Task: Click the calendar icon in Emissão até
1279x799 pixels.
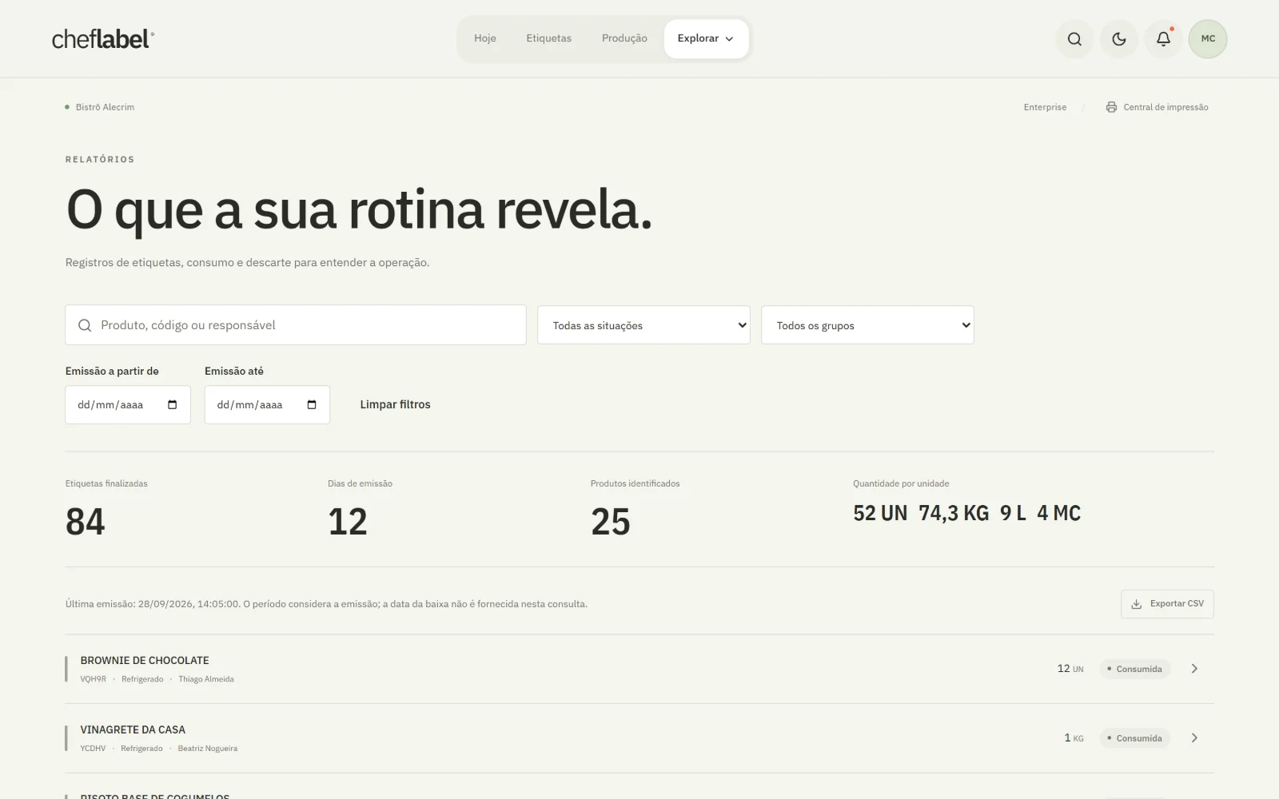Action: [x=312, y=404]
